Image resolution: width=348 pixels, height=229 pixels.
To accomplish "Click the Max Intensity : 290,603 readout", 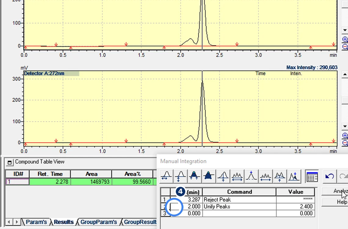I will pyautogui.click(x=312, y=67).
